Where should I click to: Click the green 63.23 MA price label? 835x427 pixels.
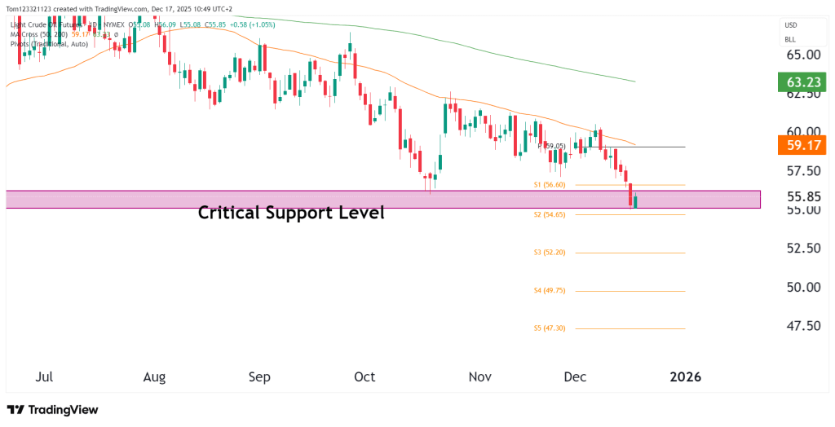(x=803, y=82)
